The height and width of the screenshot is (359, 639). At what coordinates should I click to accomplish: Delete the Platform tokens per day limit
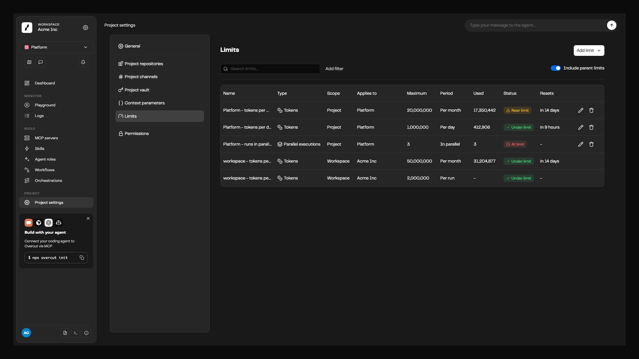(x=591, y=127)
